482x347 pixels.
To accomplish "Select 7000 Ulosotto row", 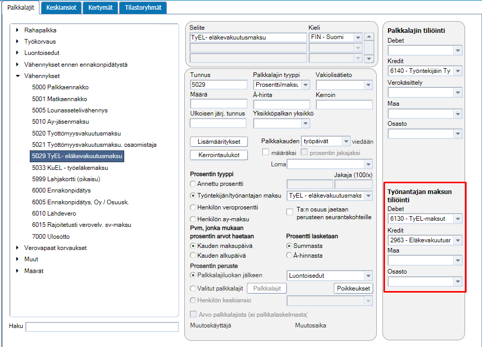I will [x=51, y=237].
